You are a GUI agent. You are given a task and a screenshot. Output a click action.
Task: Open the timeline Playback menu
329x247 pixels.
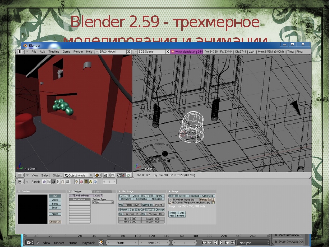88,243
